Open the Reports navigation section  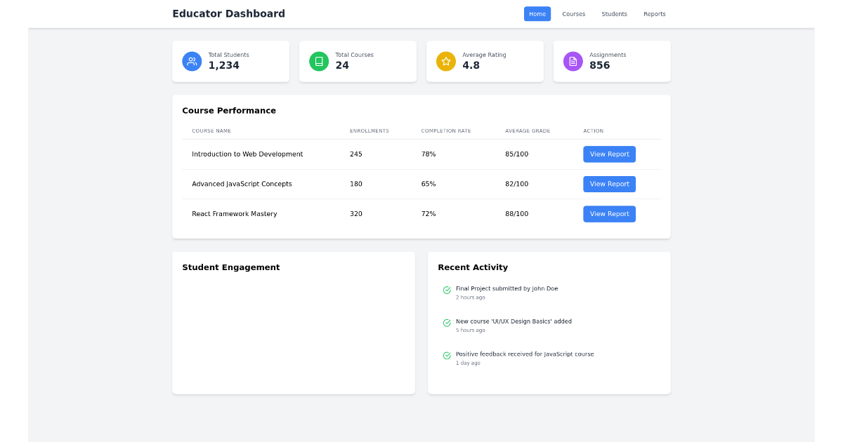click(x=654, y=13)
